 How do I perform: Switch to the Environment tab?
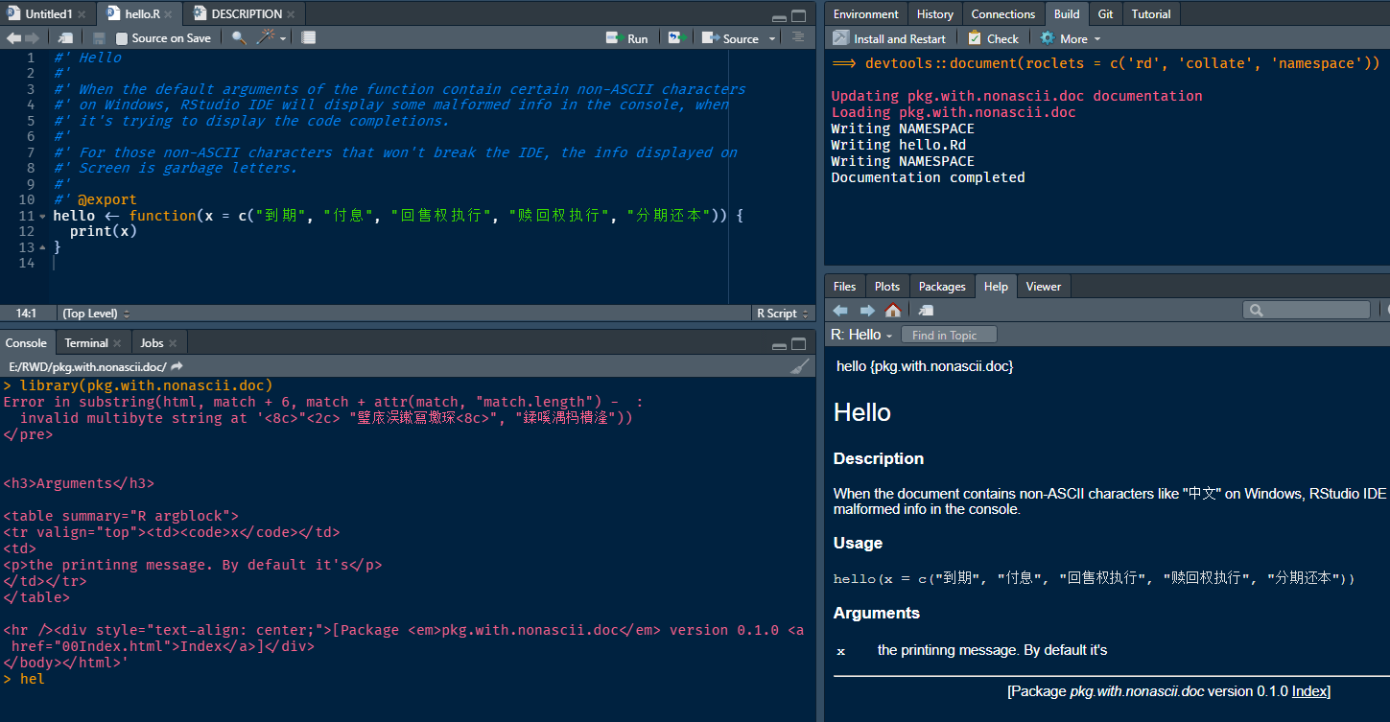pos(865,13)
